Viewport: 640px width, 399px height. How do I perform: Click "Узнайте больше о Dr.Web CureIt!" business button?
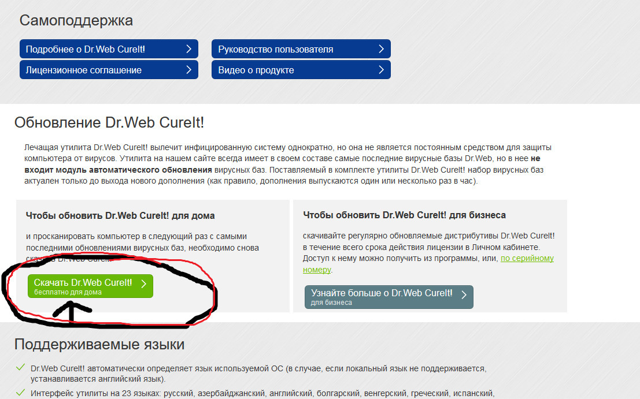click(x=389, y=297)
